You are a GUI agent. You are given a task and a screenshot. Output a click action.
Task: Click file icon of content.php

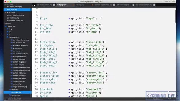pos(12,84)
